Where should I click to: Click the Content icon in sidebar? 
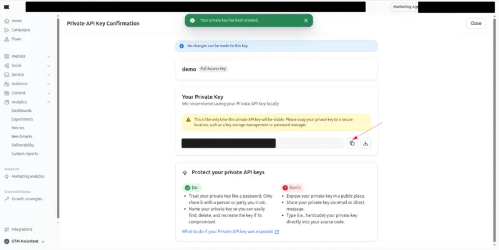pyautogui.click(x=7, y=93)
